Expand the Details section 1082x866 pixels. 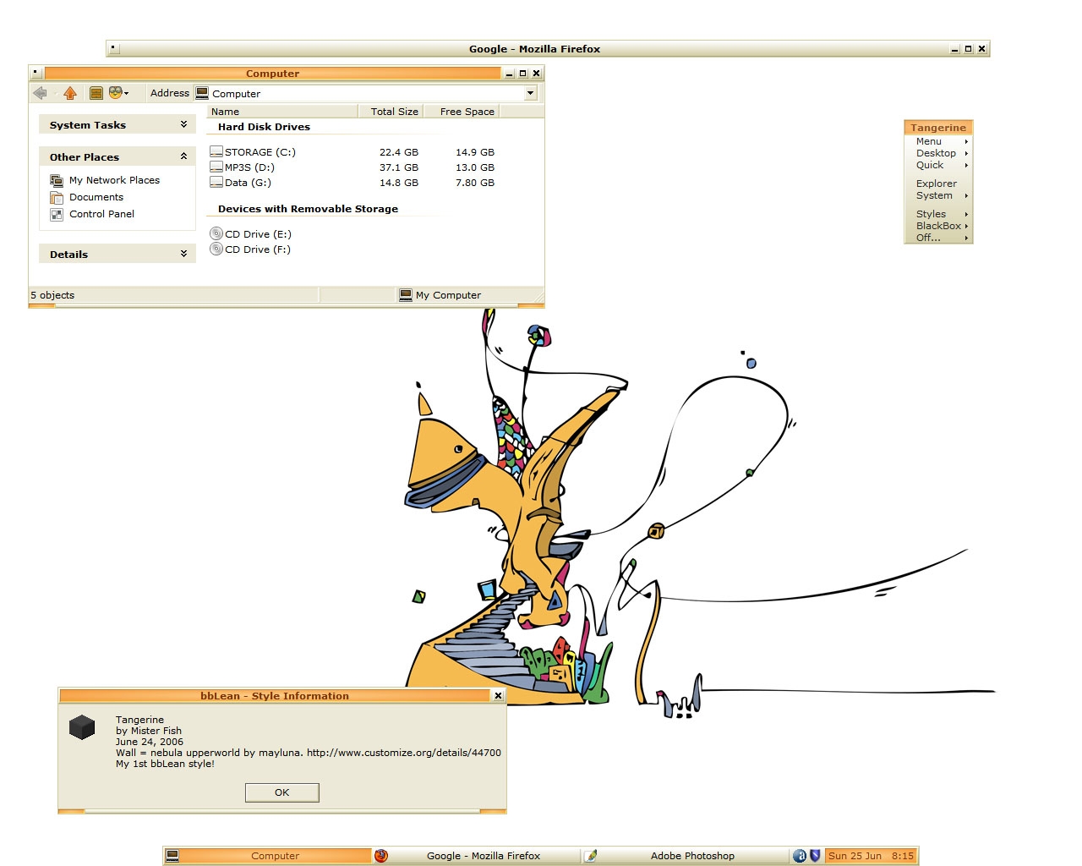183,254
